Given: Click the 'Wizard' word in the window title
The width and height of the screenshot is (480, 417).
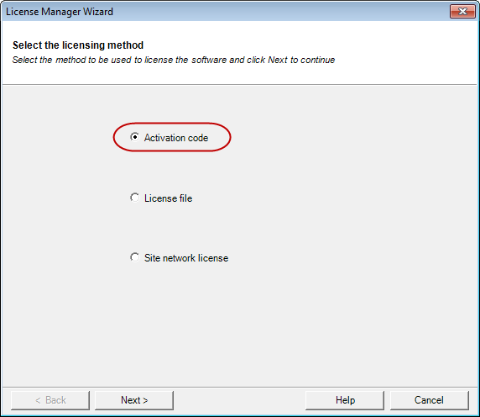Looking at the screenshot, I should (98, 12).
